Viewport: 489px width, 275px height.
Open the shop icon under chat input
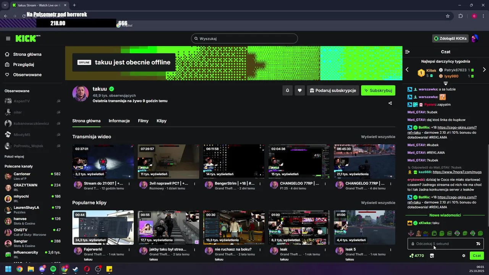432,256
